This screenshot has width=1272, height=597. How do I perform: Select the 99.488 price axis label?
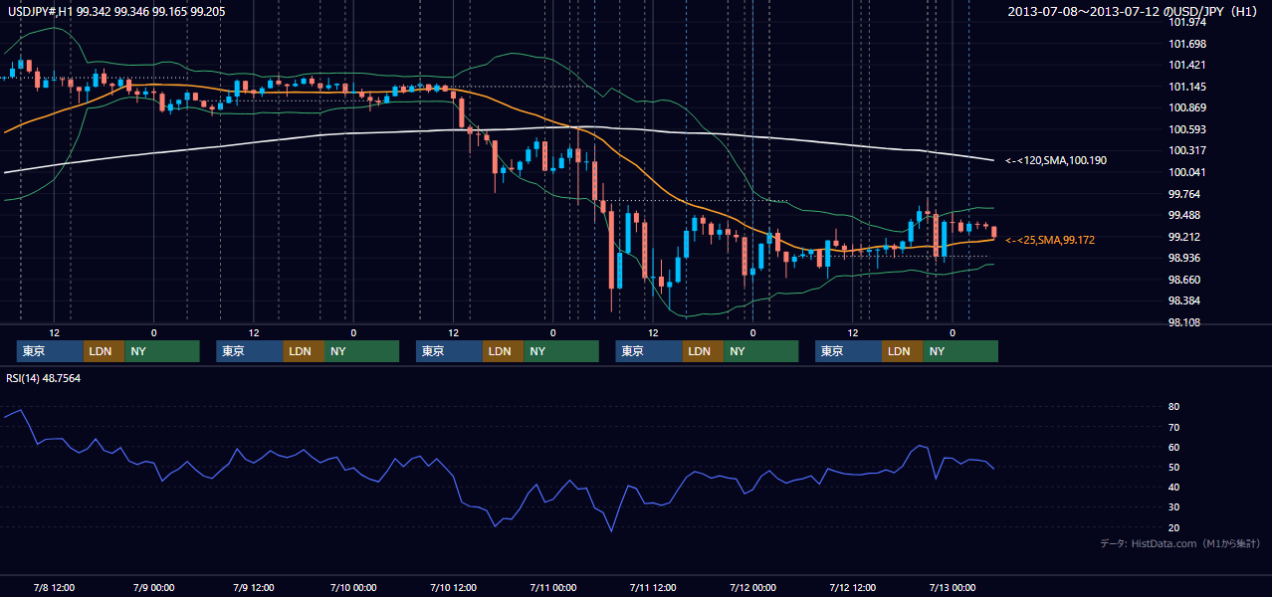pyautogui.click(x=1183, y=215)
